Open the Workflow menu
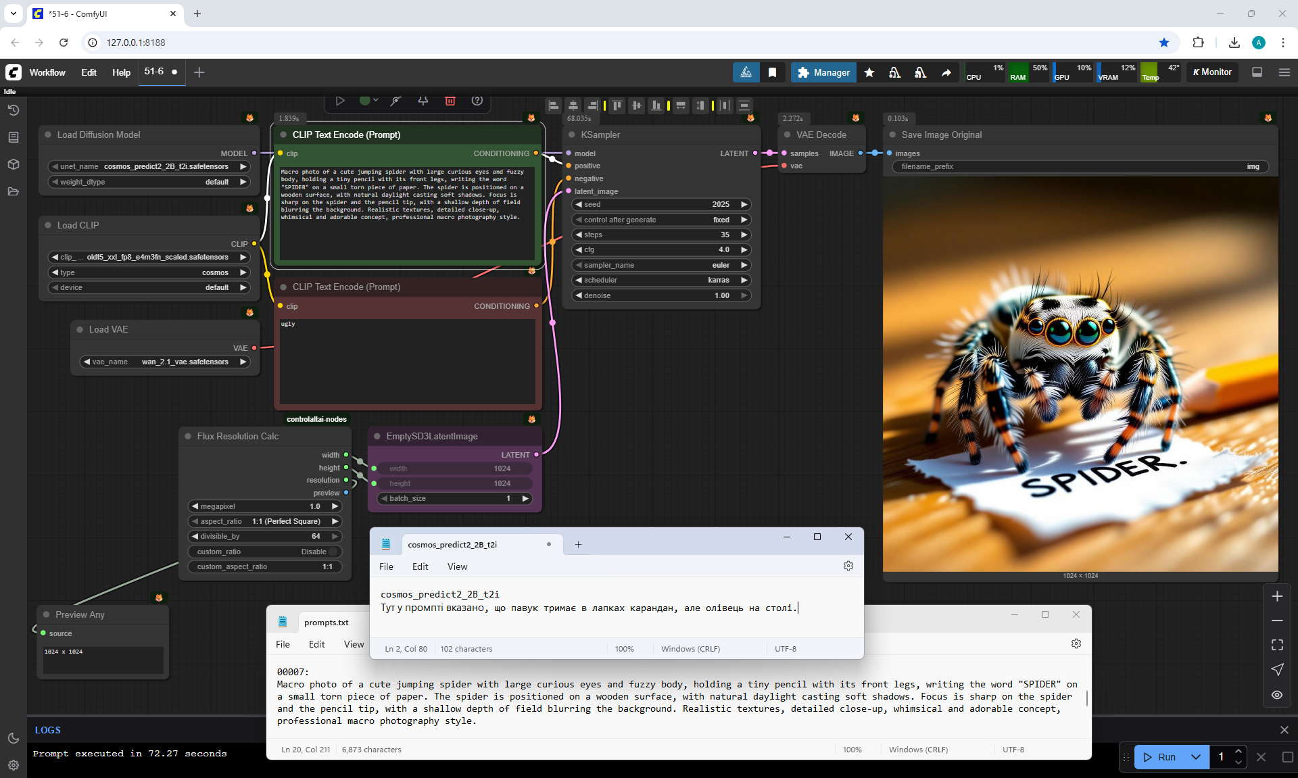This screenshot has width=1298, height=778. click(x=47, y=72)
